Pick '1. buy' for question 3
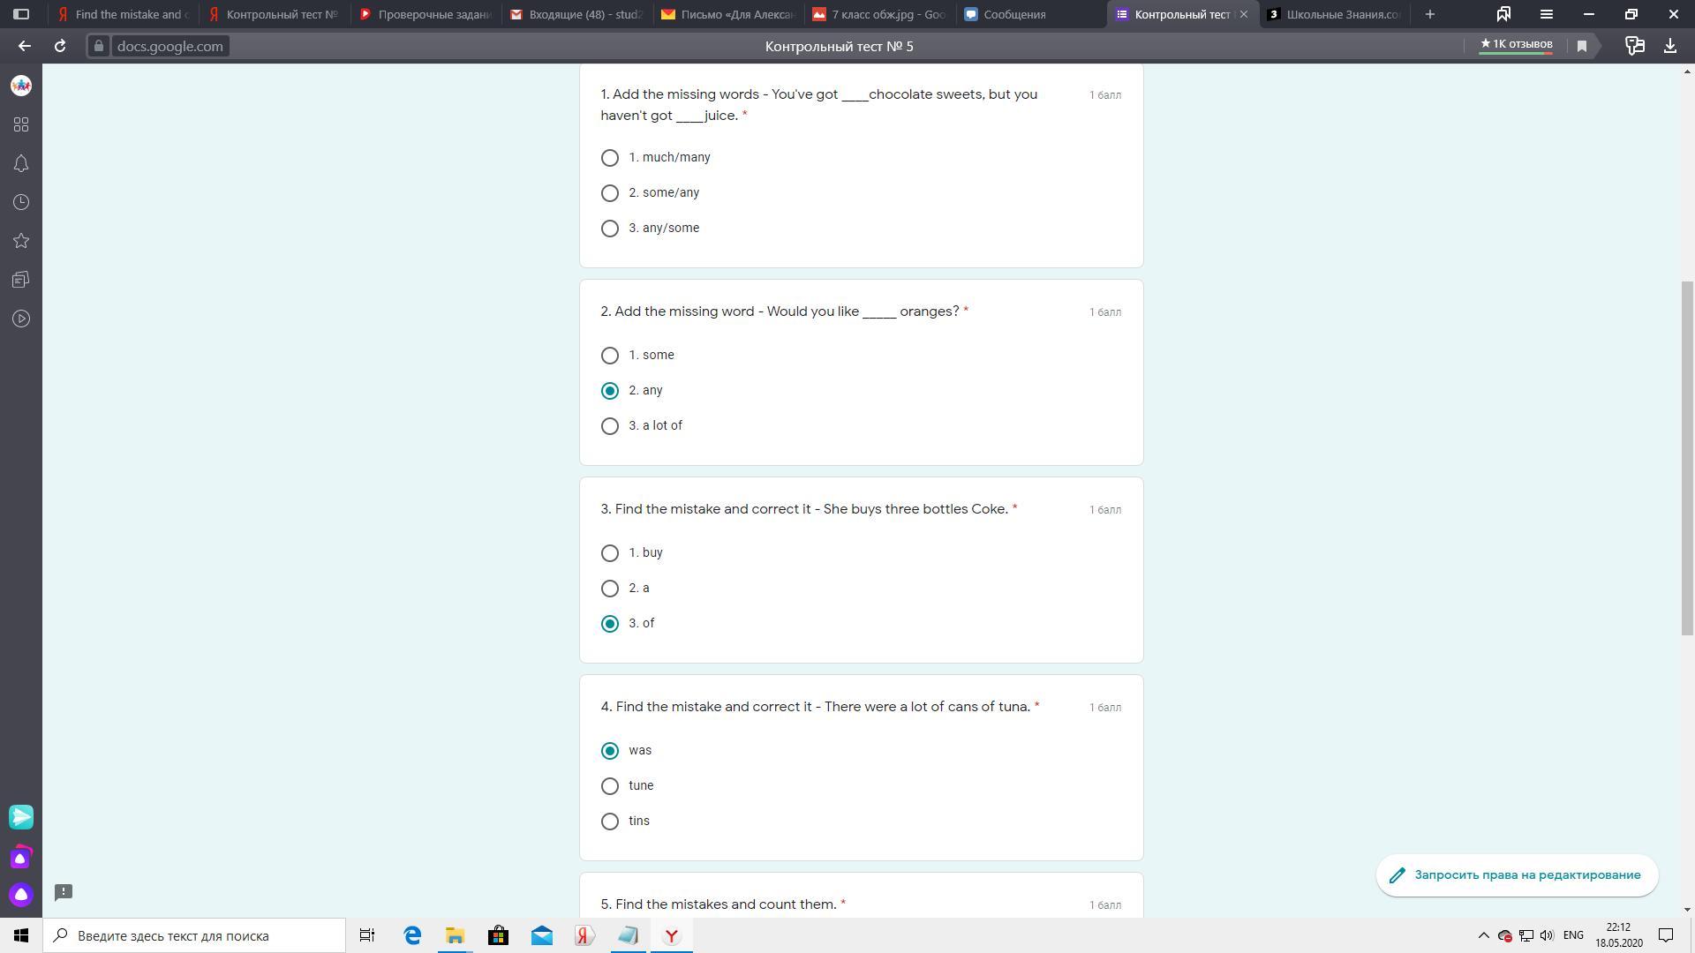Screen dimensions: 1695x953 (x=610, y=553)
